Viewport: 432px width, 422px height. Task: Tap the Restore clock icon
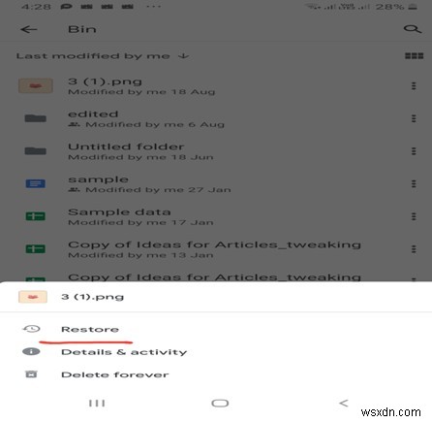(x=31, y=329)
